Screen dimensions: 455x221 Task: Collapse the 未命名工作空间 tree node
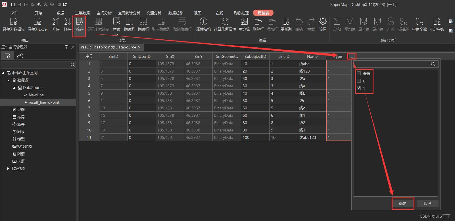pyautogui.click(x=3, y=73)
